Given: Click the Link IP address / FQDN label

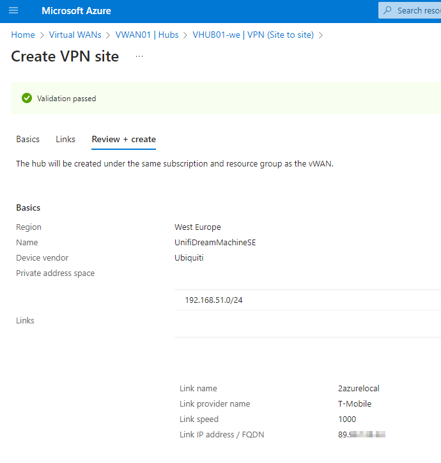Looking at the screenshot, I should [222, 434].
